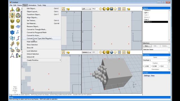The width and height of the screenshot is (180, 101).
Task: Activate the Move Viewpoint eye tool
Action: [12, 50]
